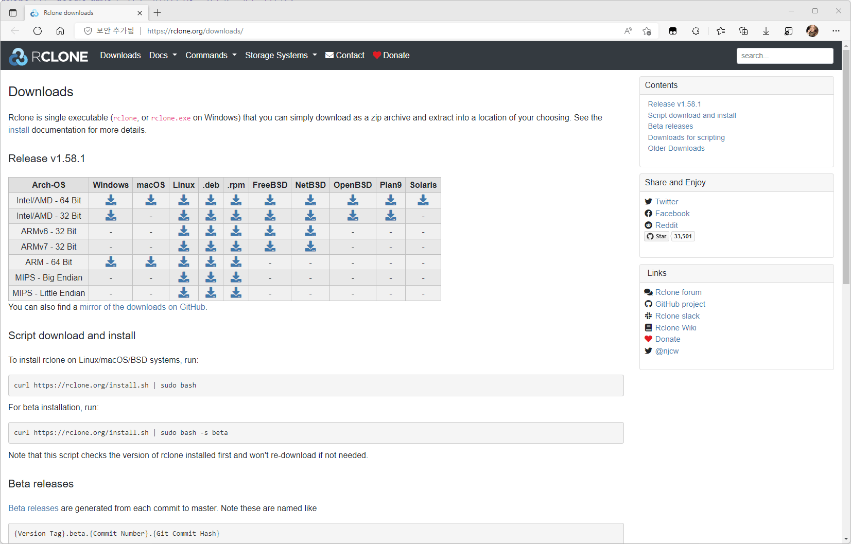Jump to Release v1.58.1 in Contents
The width and height of the screenshot is (851, 544).
674,104
